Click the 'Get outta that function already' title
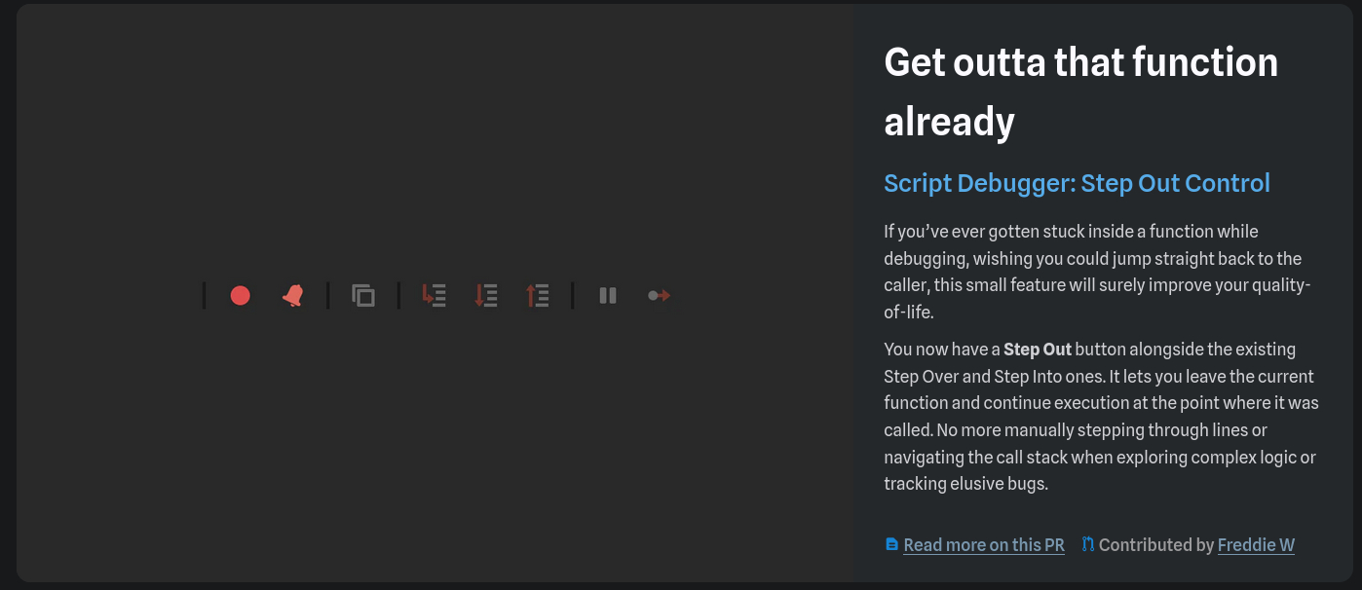This screenshot has width=1362, height=590. (1079, 92)
